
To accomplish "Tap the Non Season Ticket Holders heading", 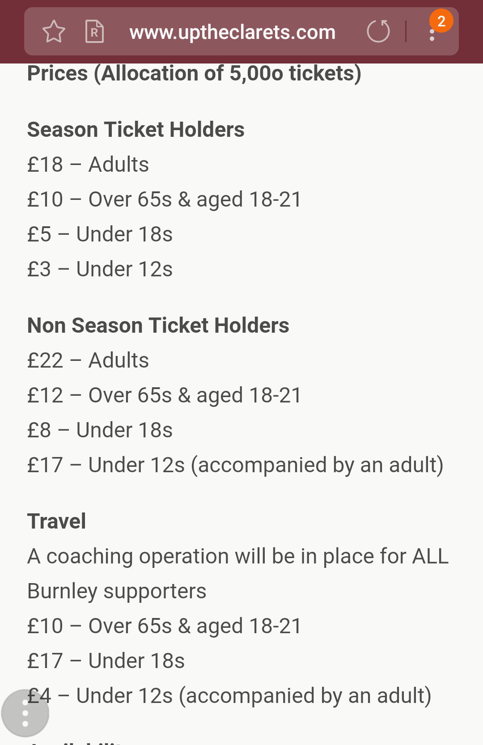I will (158, 326).
